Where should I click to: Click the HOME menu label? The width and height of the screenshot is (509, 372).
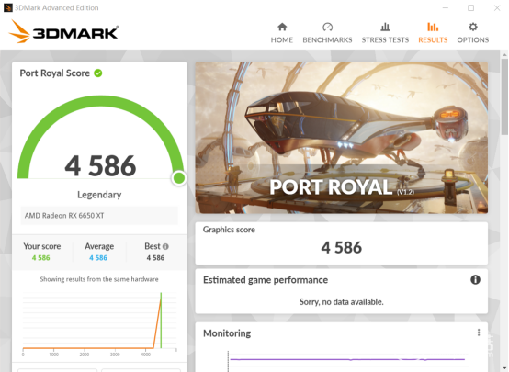point(282,39)
